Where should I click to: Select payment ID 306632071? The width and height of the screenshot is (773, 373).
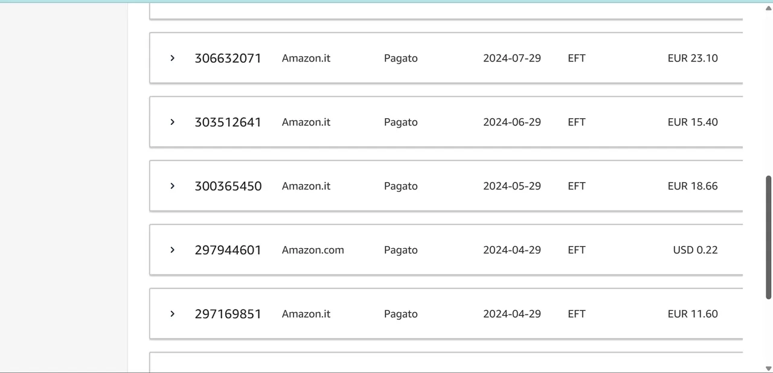point(228,59)
